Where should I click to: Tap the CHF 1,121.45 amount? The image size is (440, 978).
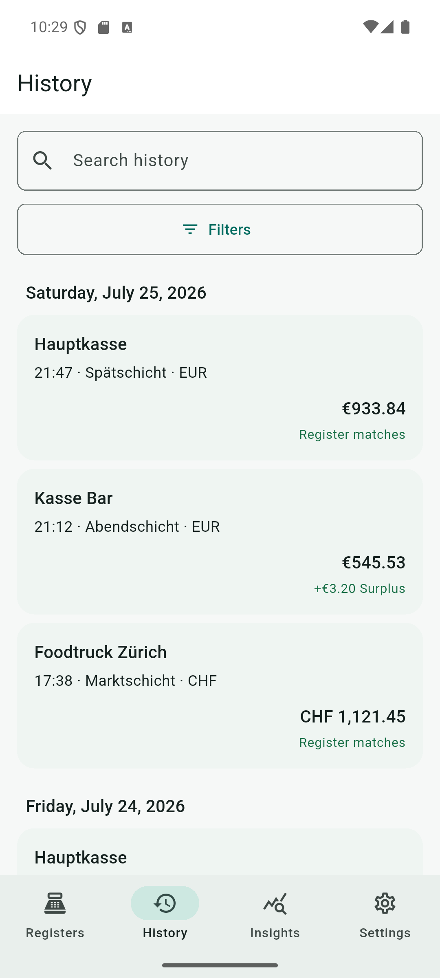point(353,716)
